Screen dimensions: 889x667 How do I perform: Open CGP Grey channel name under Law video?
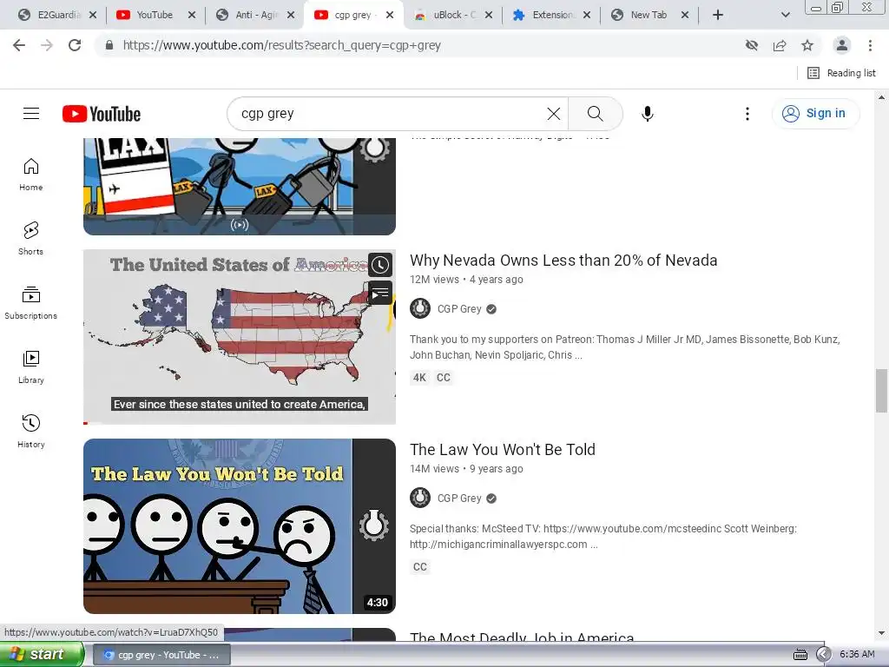pyautogui.click(x=459, y=499)
